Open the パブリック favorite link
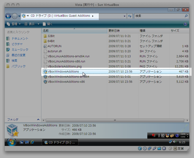This screenshot has width=194, height=158. coord(16,66)
